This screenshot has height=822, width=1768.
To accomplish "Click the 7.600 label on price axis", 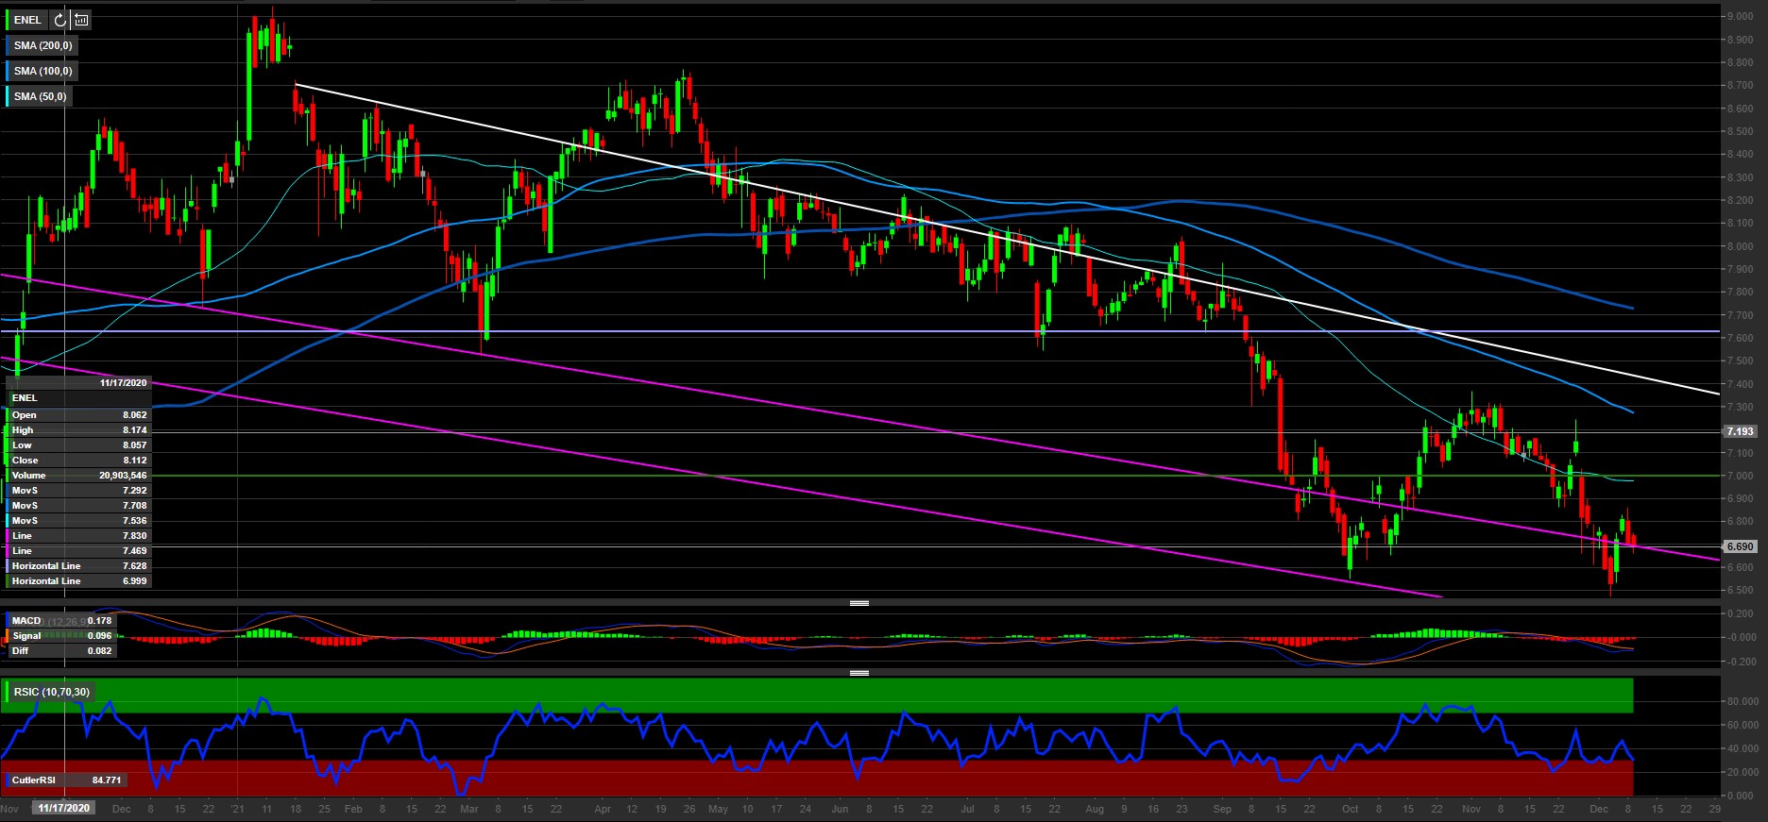I will (1741, 338).
